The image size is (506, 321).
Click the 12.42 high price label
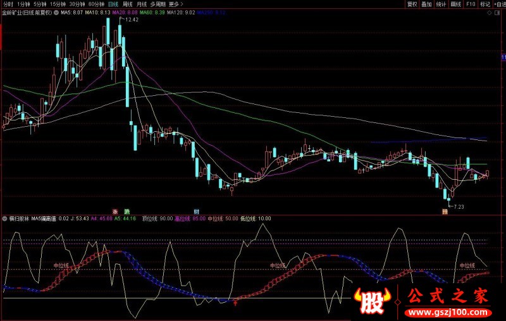[131, 20]
